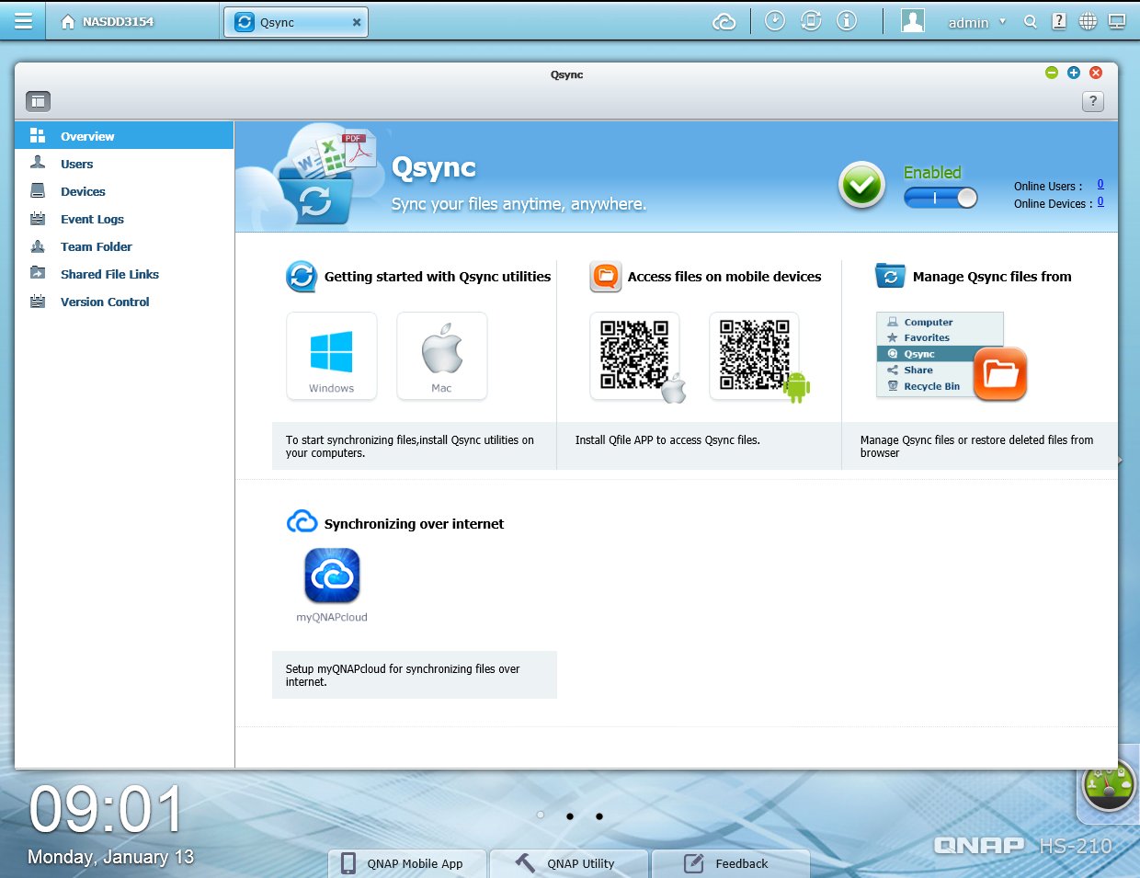Screen dimensions: 1140x878
Task: Toggle the Qsync sidebar panel button
Action: [x=38, y=101]
